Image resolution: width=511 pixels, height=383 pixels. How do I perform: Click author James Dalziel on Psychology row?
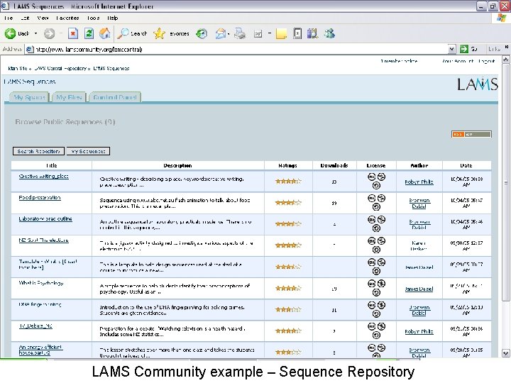coord(419,289)
